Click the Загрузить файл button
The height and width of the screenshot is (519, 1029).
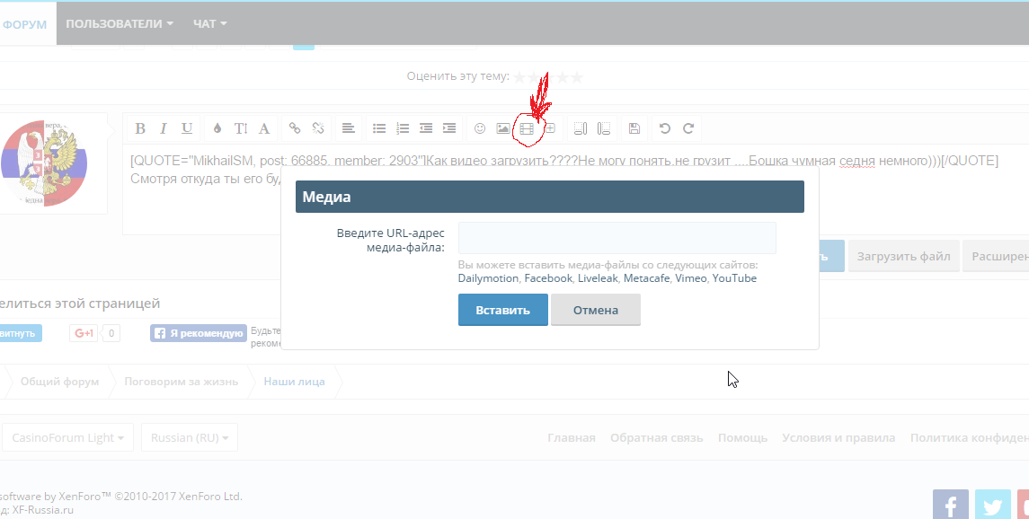904,256
